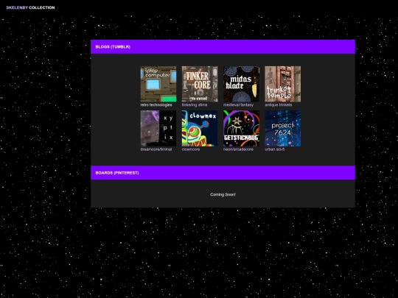Click the urban sci-fi caption
398x298 pixels.
pyautogui.click(x=275, y=149)
